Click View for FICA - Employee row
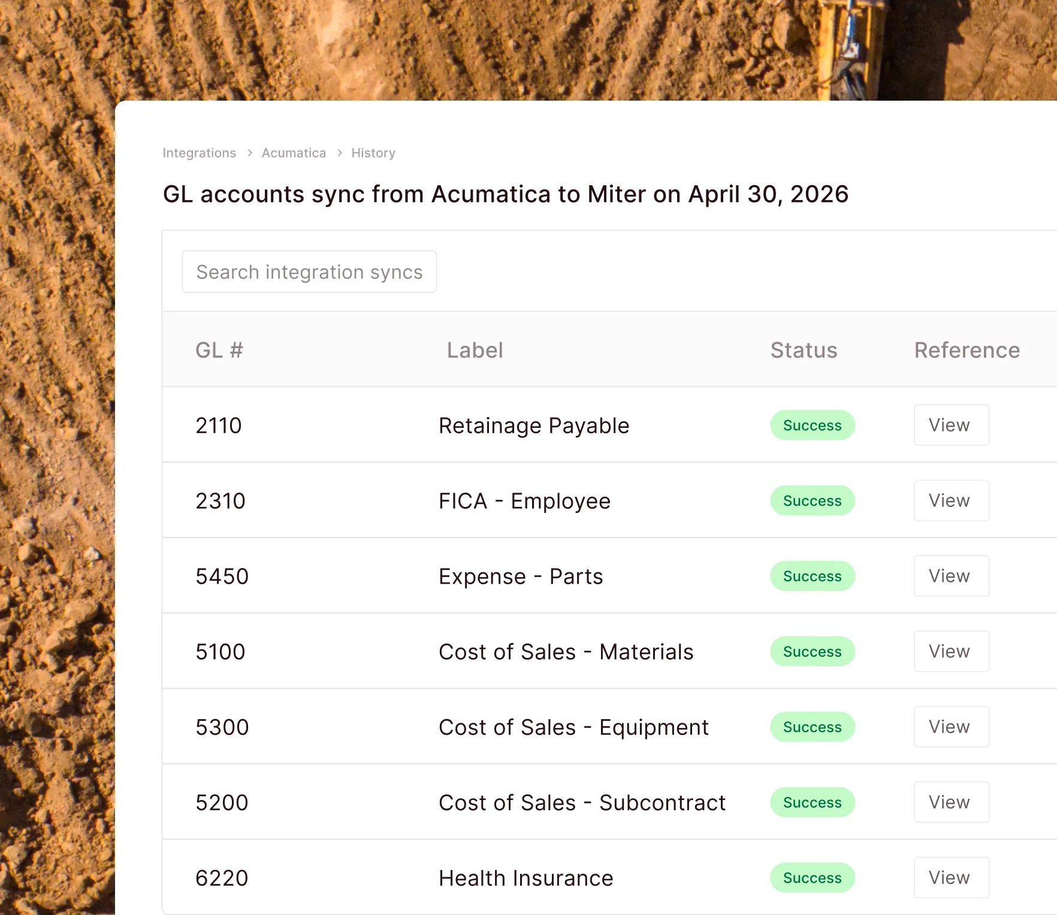1057x915 pixels. 951,500
